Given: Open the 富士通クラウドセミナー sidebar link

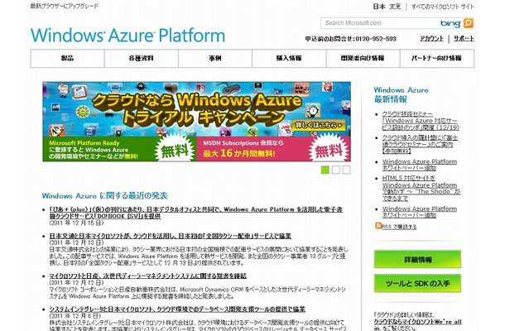Looking at the screenshot, I should pos(420,144).
